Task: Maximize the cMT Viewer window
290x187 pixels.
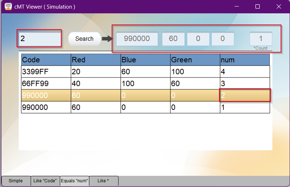Action: 258,6
